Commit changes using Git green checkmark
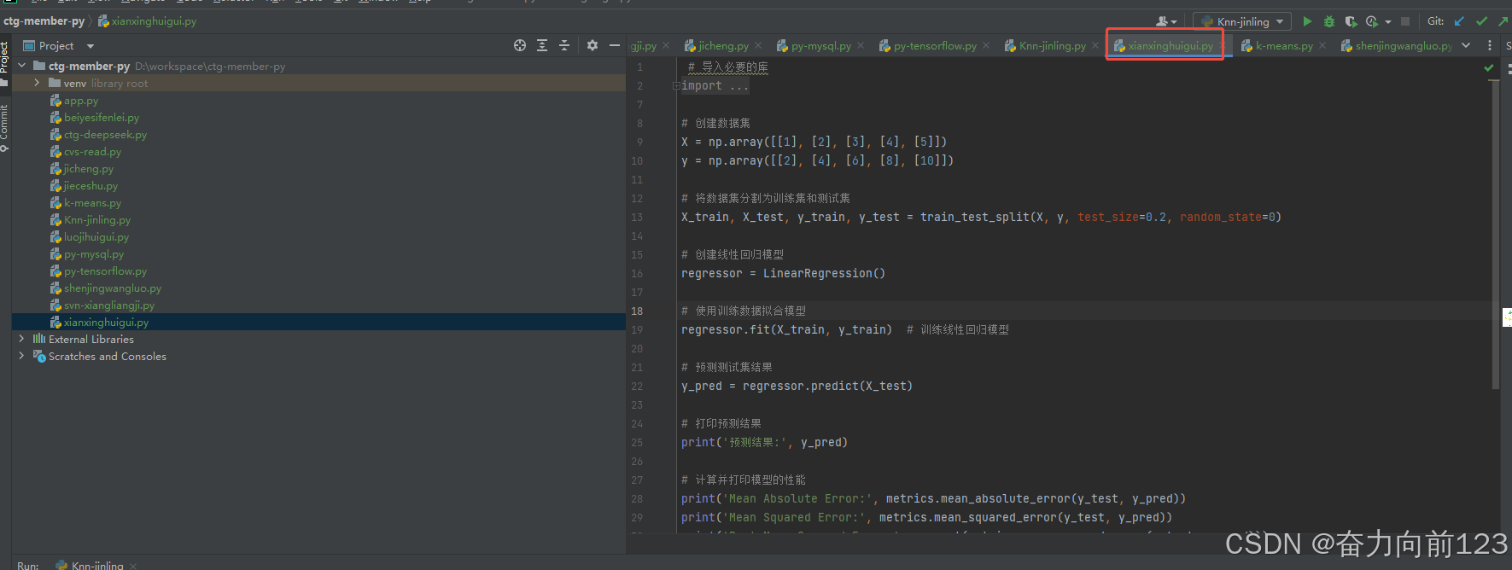Viewport: 1512px width, 570px height. coord(1481,21)
